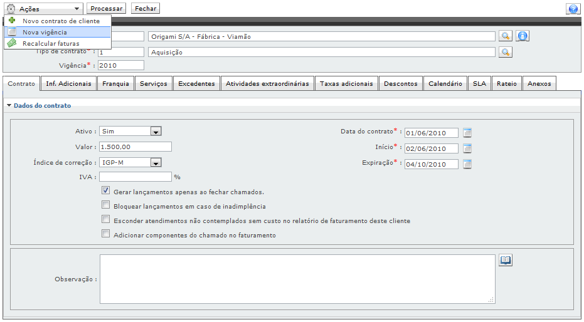This screenshot has height=322, width=584.
Task: Click the Aquisição contract type name field
Action: coord(322,52)
